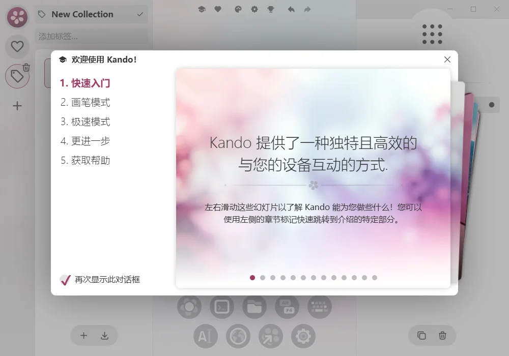Pick the open-folder file item type
509x356 pixels.
(x=254, y=306)
